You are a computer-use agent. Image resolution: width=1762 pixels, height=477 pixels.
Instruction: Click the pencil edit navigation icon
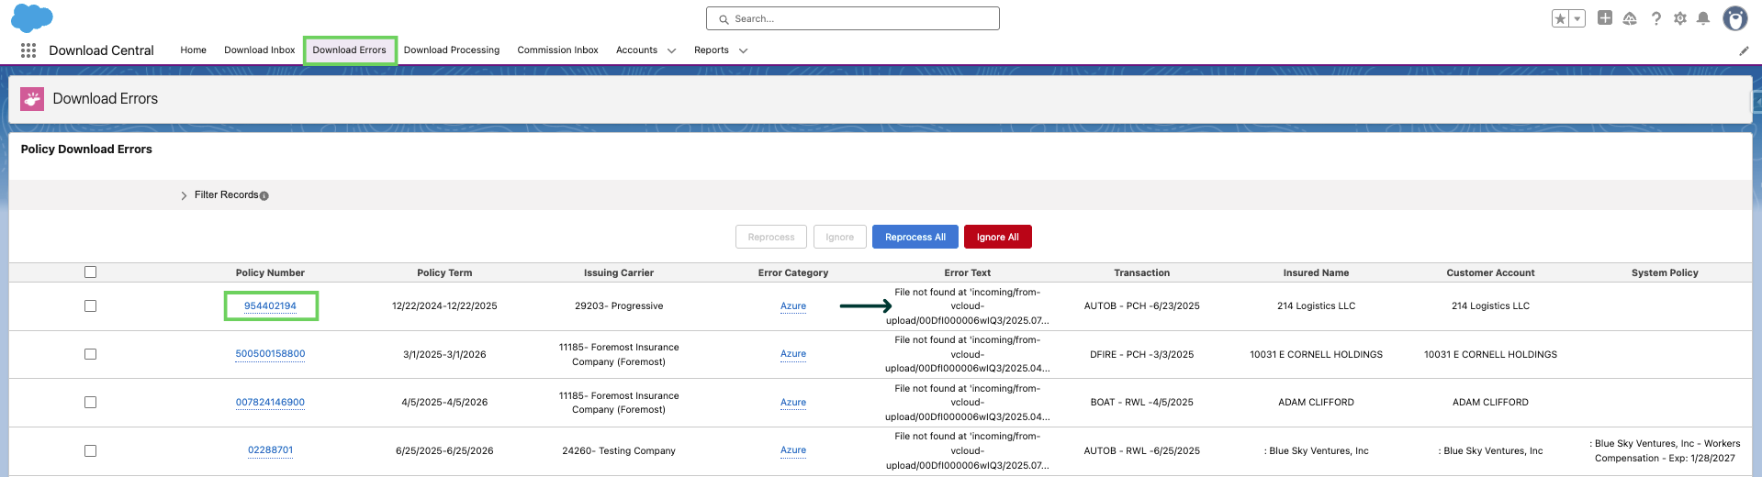pyautogui.click(x=1744, y=50)
